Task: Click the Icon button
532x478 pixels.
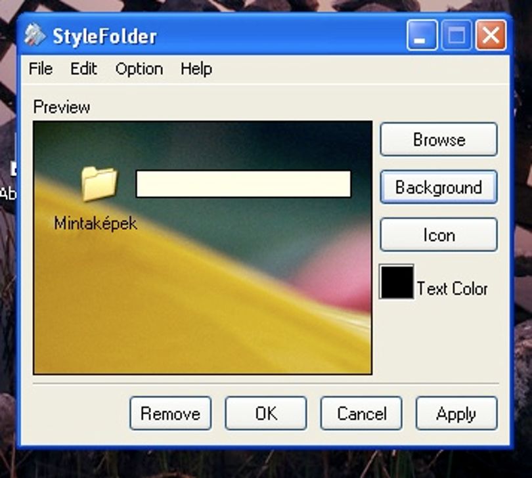Action: (x=439, y=235)
